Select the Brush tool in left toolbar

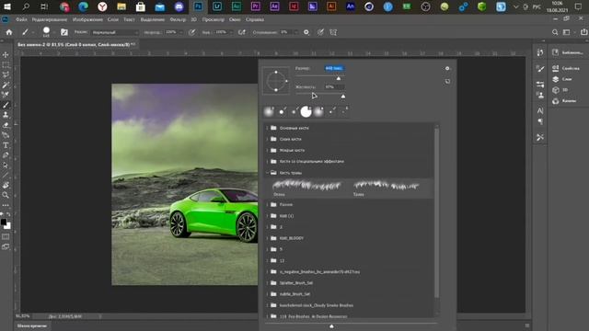pos(6,105)
